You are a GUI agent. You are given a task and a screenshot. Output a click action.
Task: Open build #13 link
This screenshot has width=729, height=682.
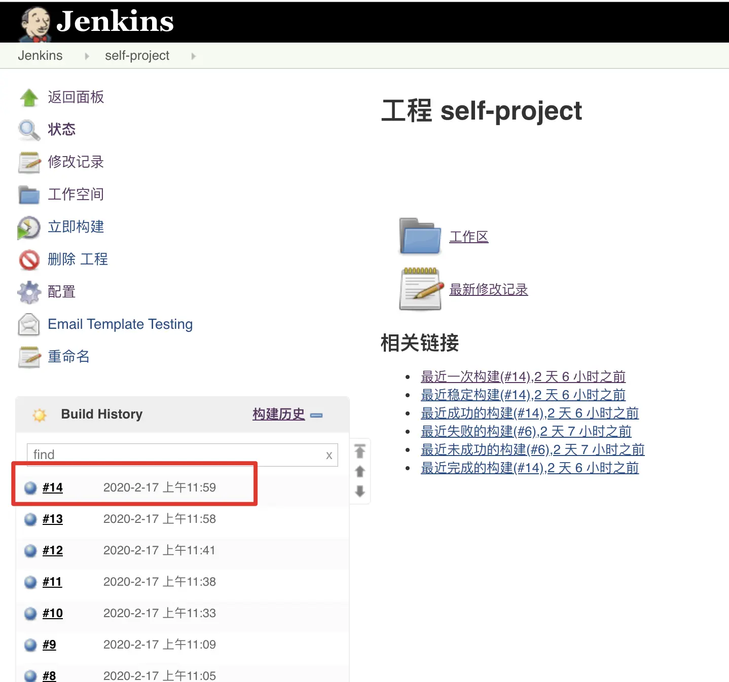[x=53, y=519]
